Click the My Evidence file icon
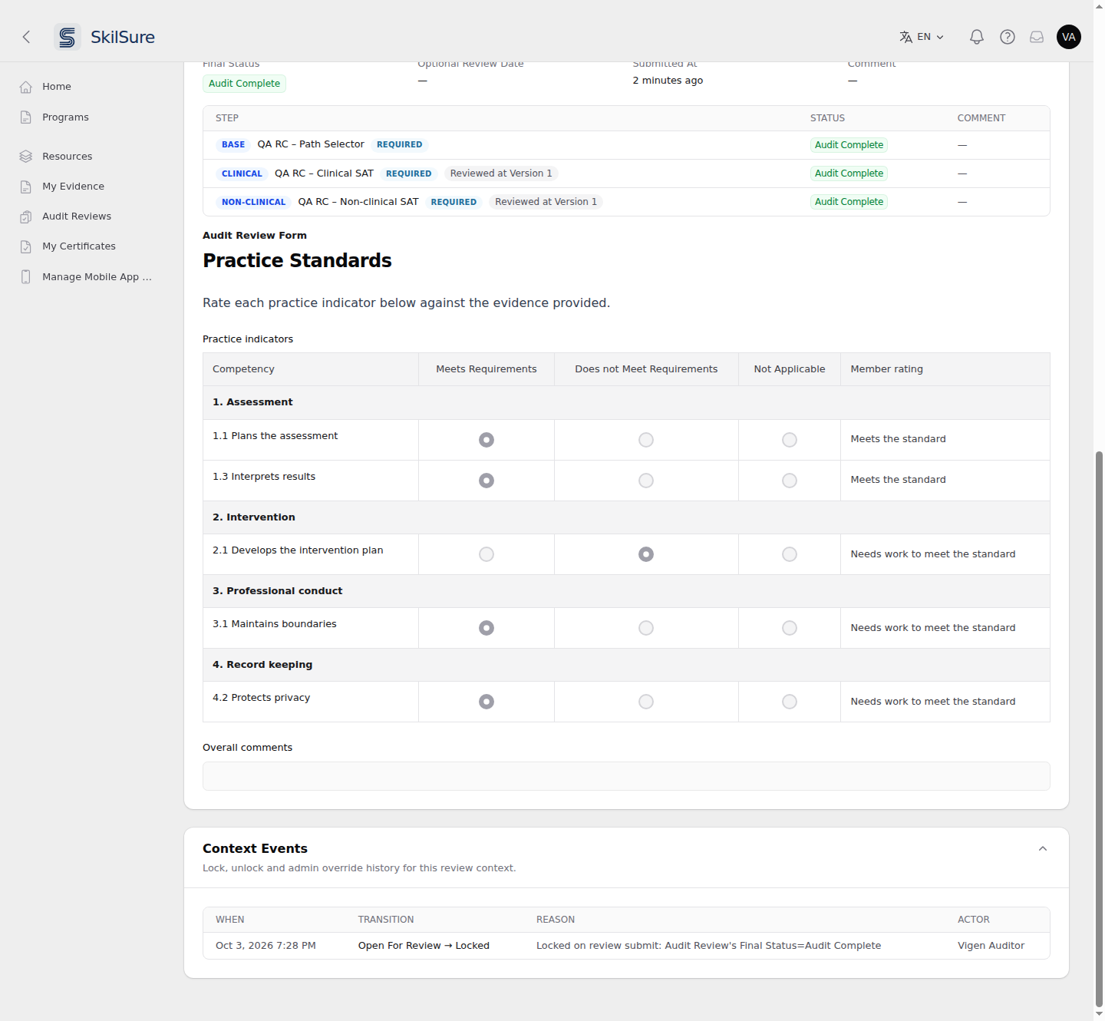The image size is (1105, 1021). [x=26, y=187]
